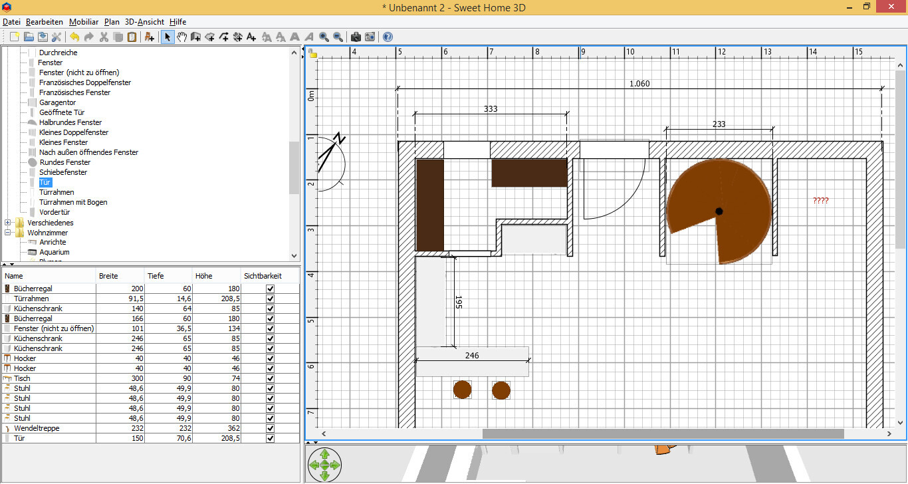Toggle visibility checkbox for Wendeltreppe
908x484 pixels.
[270, 428]
